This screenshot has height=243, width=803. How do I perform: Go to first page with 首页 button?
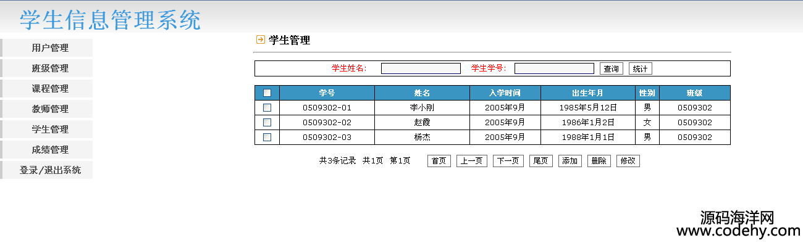(x=439, y=161)
